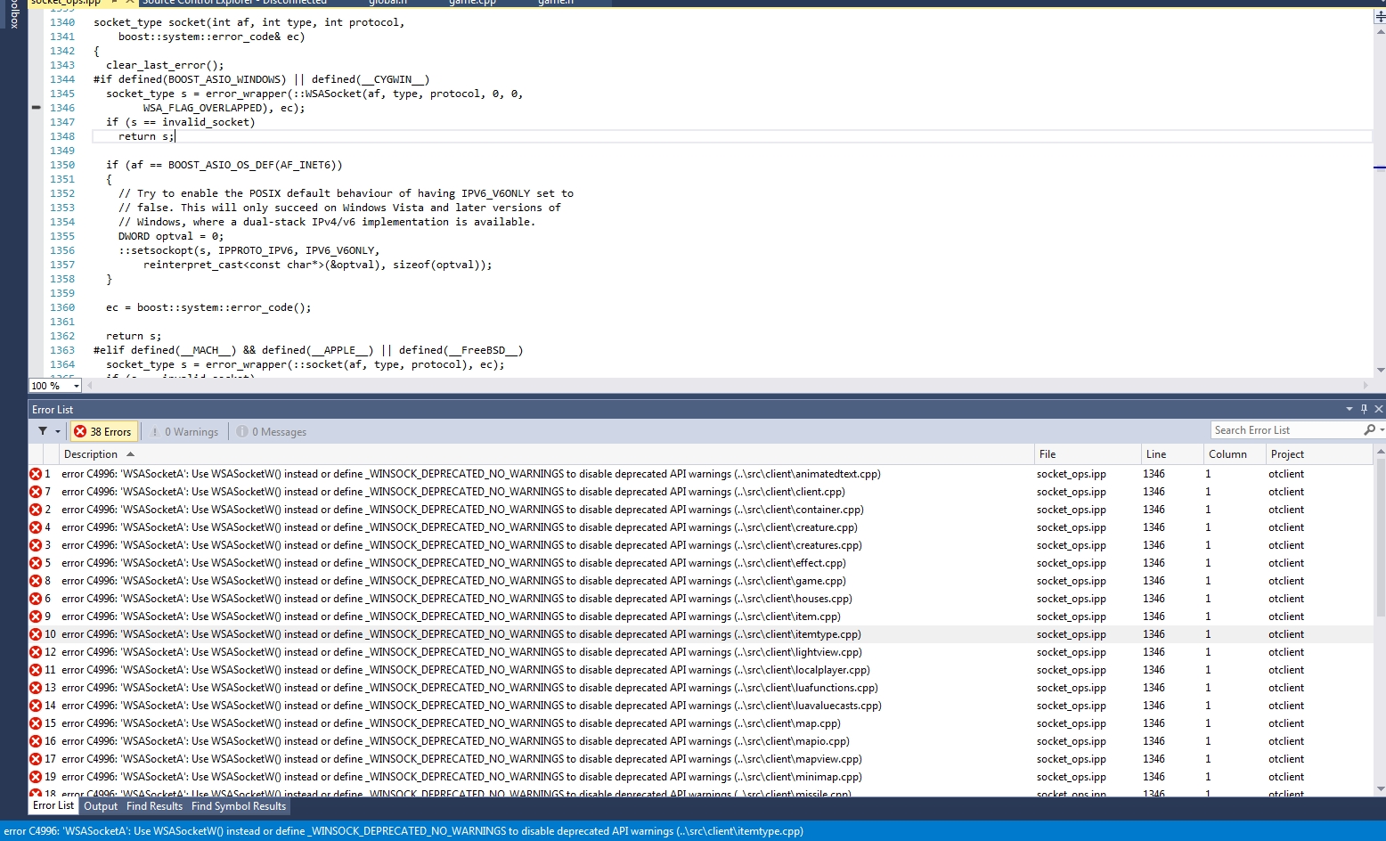
Task: Click the 'clear_last_error();' code line
Action: click(165, 65)
